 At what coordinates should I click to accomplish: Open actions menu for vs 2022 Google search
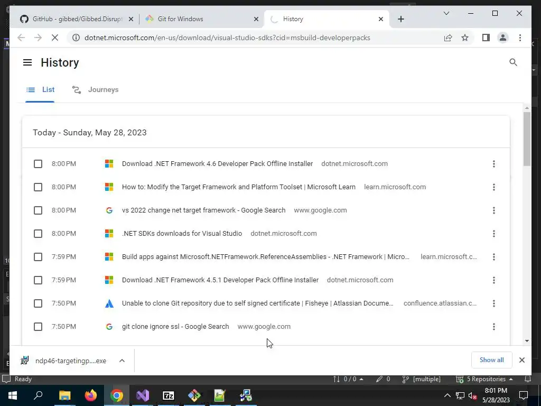[x=494, y=210]
